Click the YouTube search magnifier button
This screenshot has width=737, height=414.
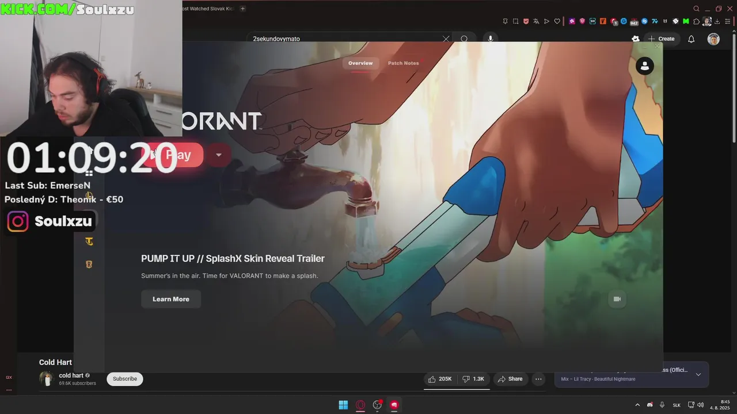click(x=464, y=39)
